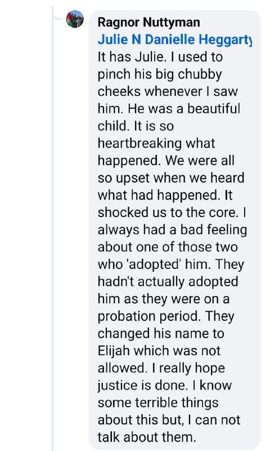Click the quoted word 'adopted' in the comment
The height and width of the screenshot is (451, 270).
pos(153,264)
